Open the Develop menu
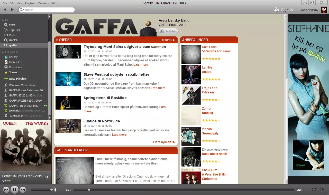Image resolution: width=329 pixels, height=195 pixels. point(43,3)
